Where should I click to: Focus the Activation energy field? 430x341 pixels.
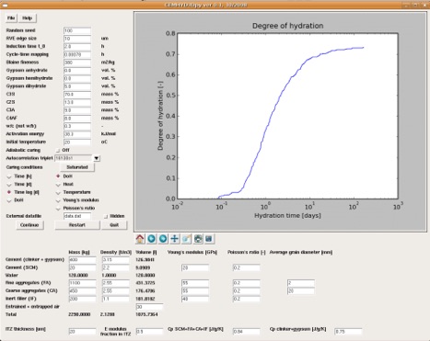click(77, 134)
